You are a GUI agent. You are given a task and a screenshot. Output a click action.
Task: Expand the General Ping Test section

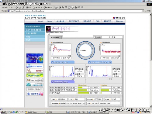click(x=63, y=62)
